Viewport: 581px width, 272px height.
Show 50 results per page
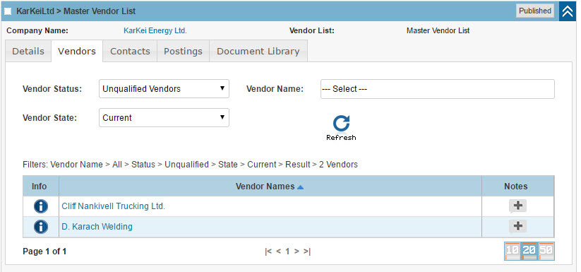[546, 252]
